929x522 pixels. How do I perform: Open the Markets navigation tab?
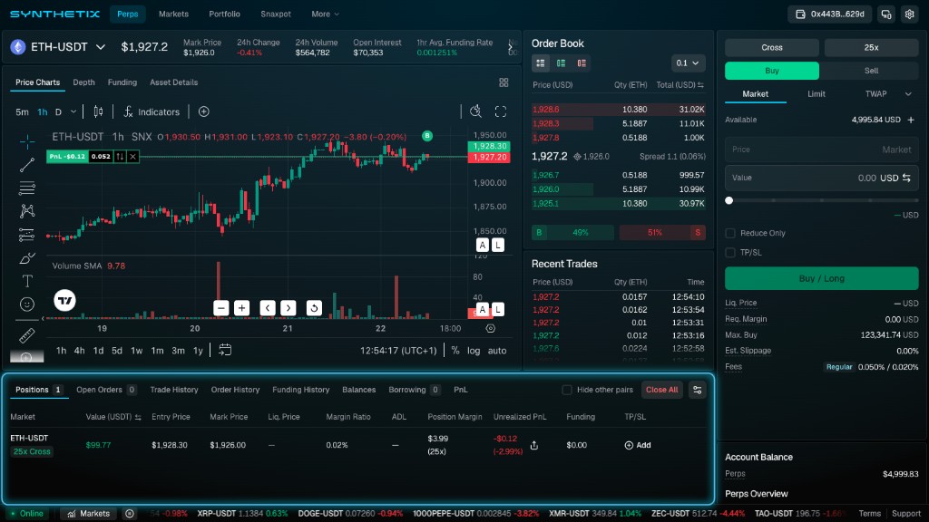coord(173,14)
